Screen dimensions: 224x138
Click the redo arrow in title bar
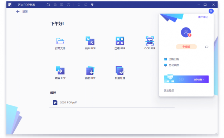[86, 5]
